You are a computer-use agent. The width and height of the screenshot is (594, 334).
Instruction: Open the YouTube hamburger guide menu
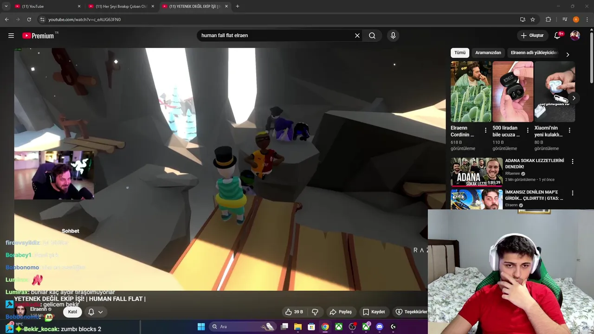click(11, 35)
